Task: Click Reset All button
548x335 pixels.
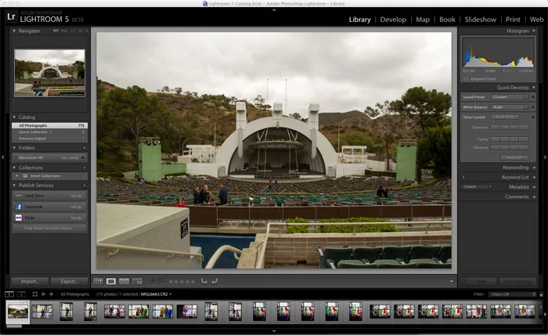Action: (x=514, y=157)
